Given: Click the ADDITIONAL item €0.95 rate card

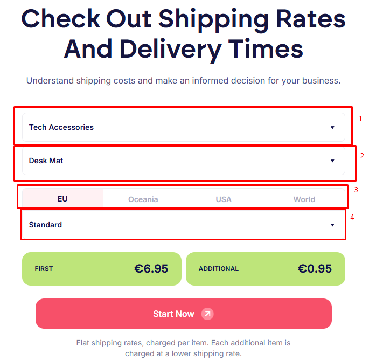Looking at the screenshot, I should [x=265, y=268].
